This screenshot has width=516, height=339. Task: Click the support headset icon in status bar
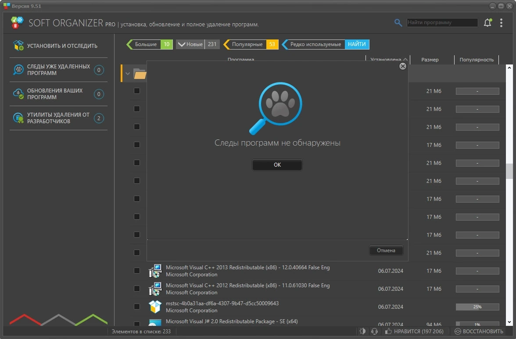pyautogui.click(x=375, y=332)
